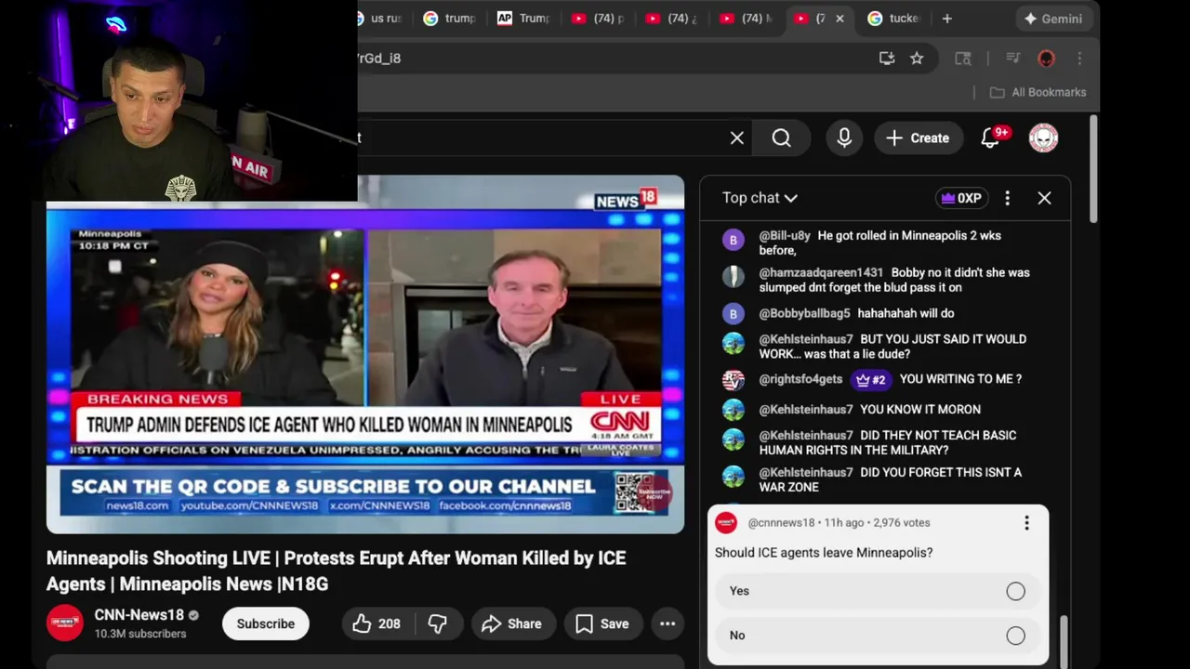This screenshot has height=669, width=1190.
Task: Save the video to a playlist
Action: coord(602,623)
